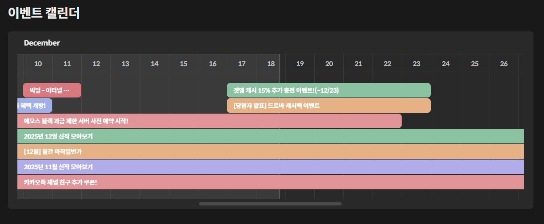Click the 이벤트 캘린더 page heading

pos(44,12)
